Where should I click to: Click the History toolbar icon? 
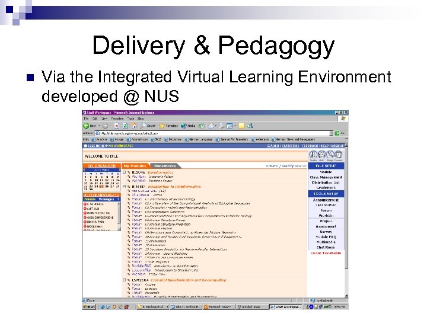coord(201,126)
